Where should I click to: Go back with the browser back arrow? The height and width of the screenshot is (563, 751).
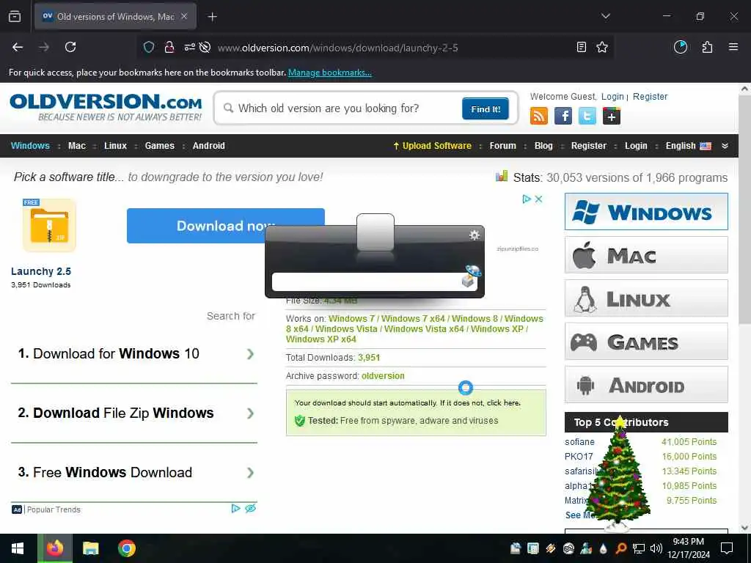point(18,47)
